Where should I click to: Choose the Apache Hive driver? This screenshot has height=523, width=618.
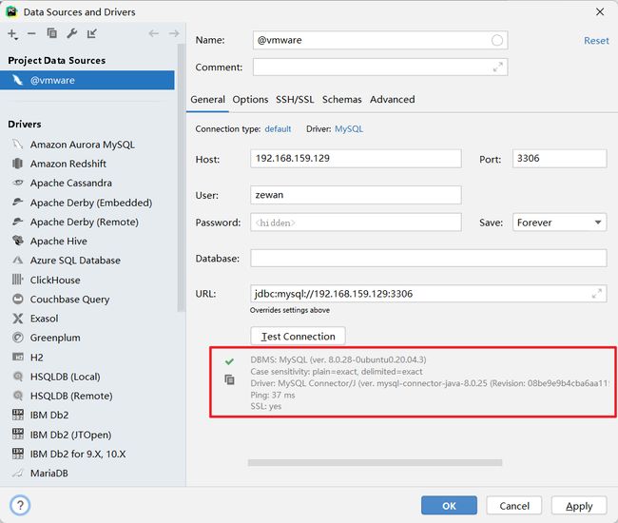point(58,241)
